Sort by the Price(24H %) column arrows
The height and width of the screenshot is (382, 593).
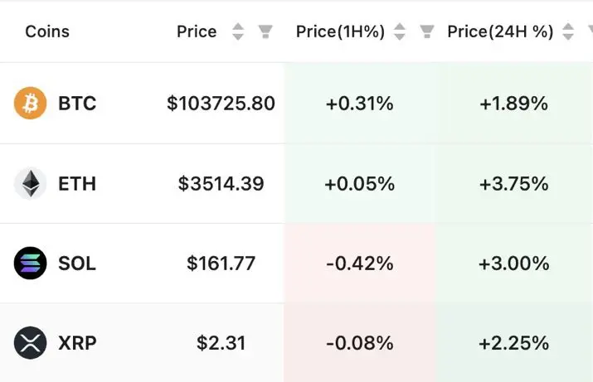(568, 31)
